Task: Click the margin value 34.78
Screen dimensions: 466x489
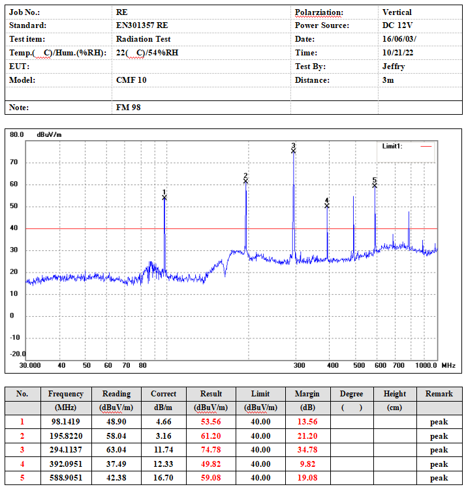Action: coord(307,450)
